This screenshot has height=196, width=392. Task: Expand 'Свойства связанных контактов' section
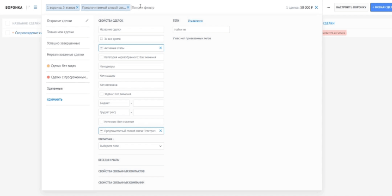(122, 171)
